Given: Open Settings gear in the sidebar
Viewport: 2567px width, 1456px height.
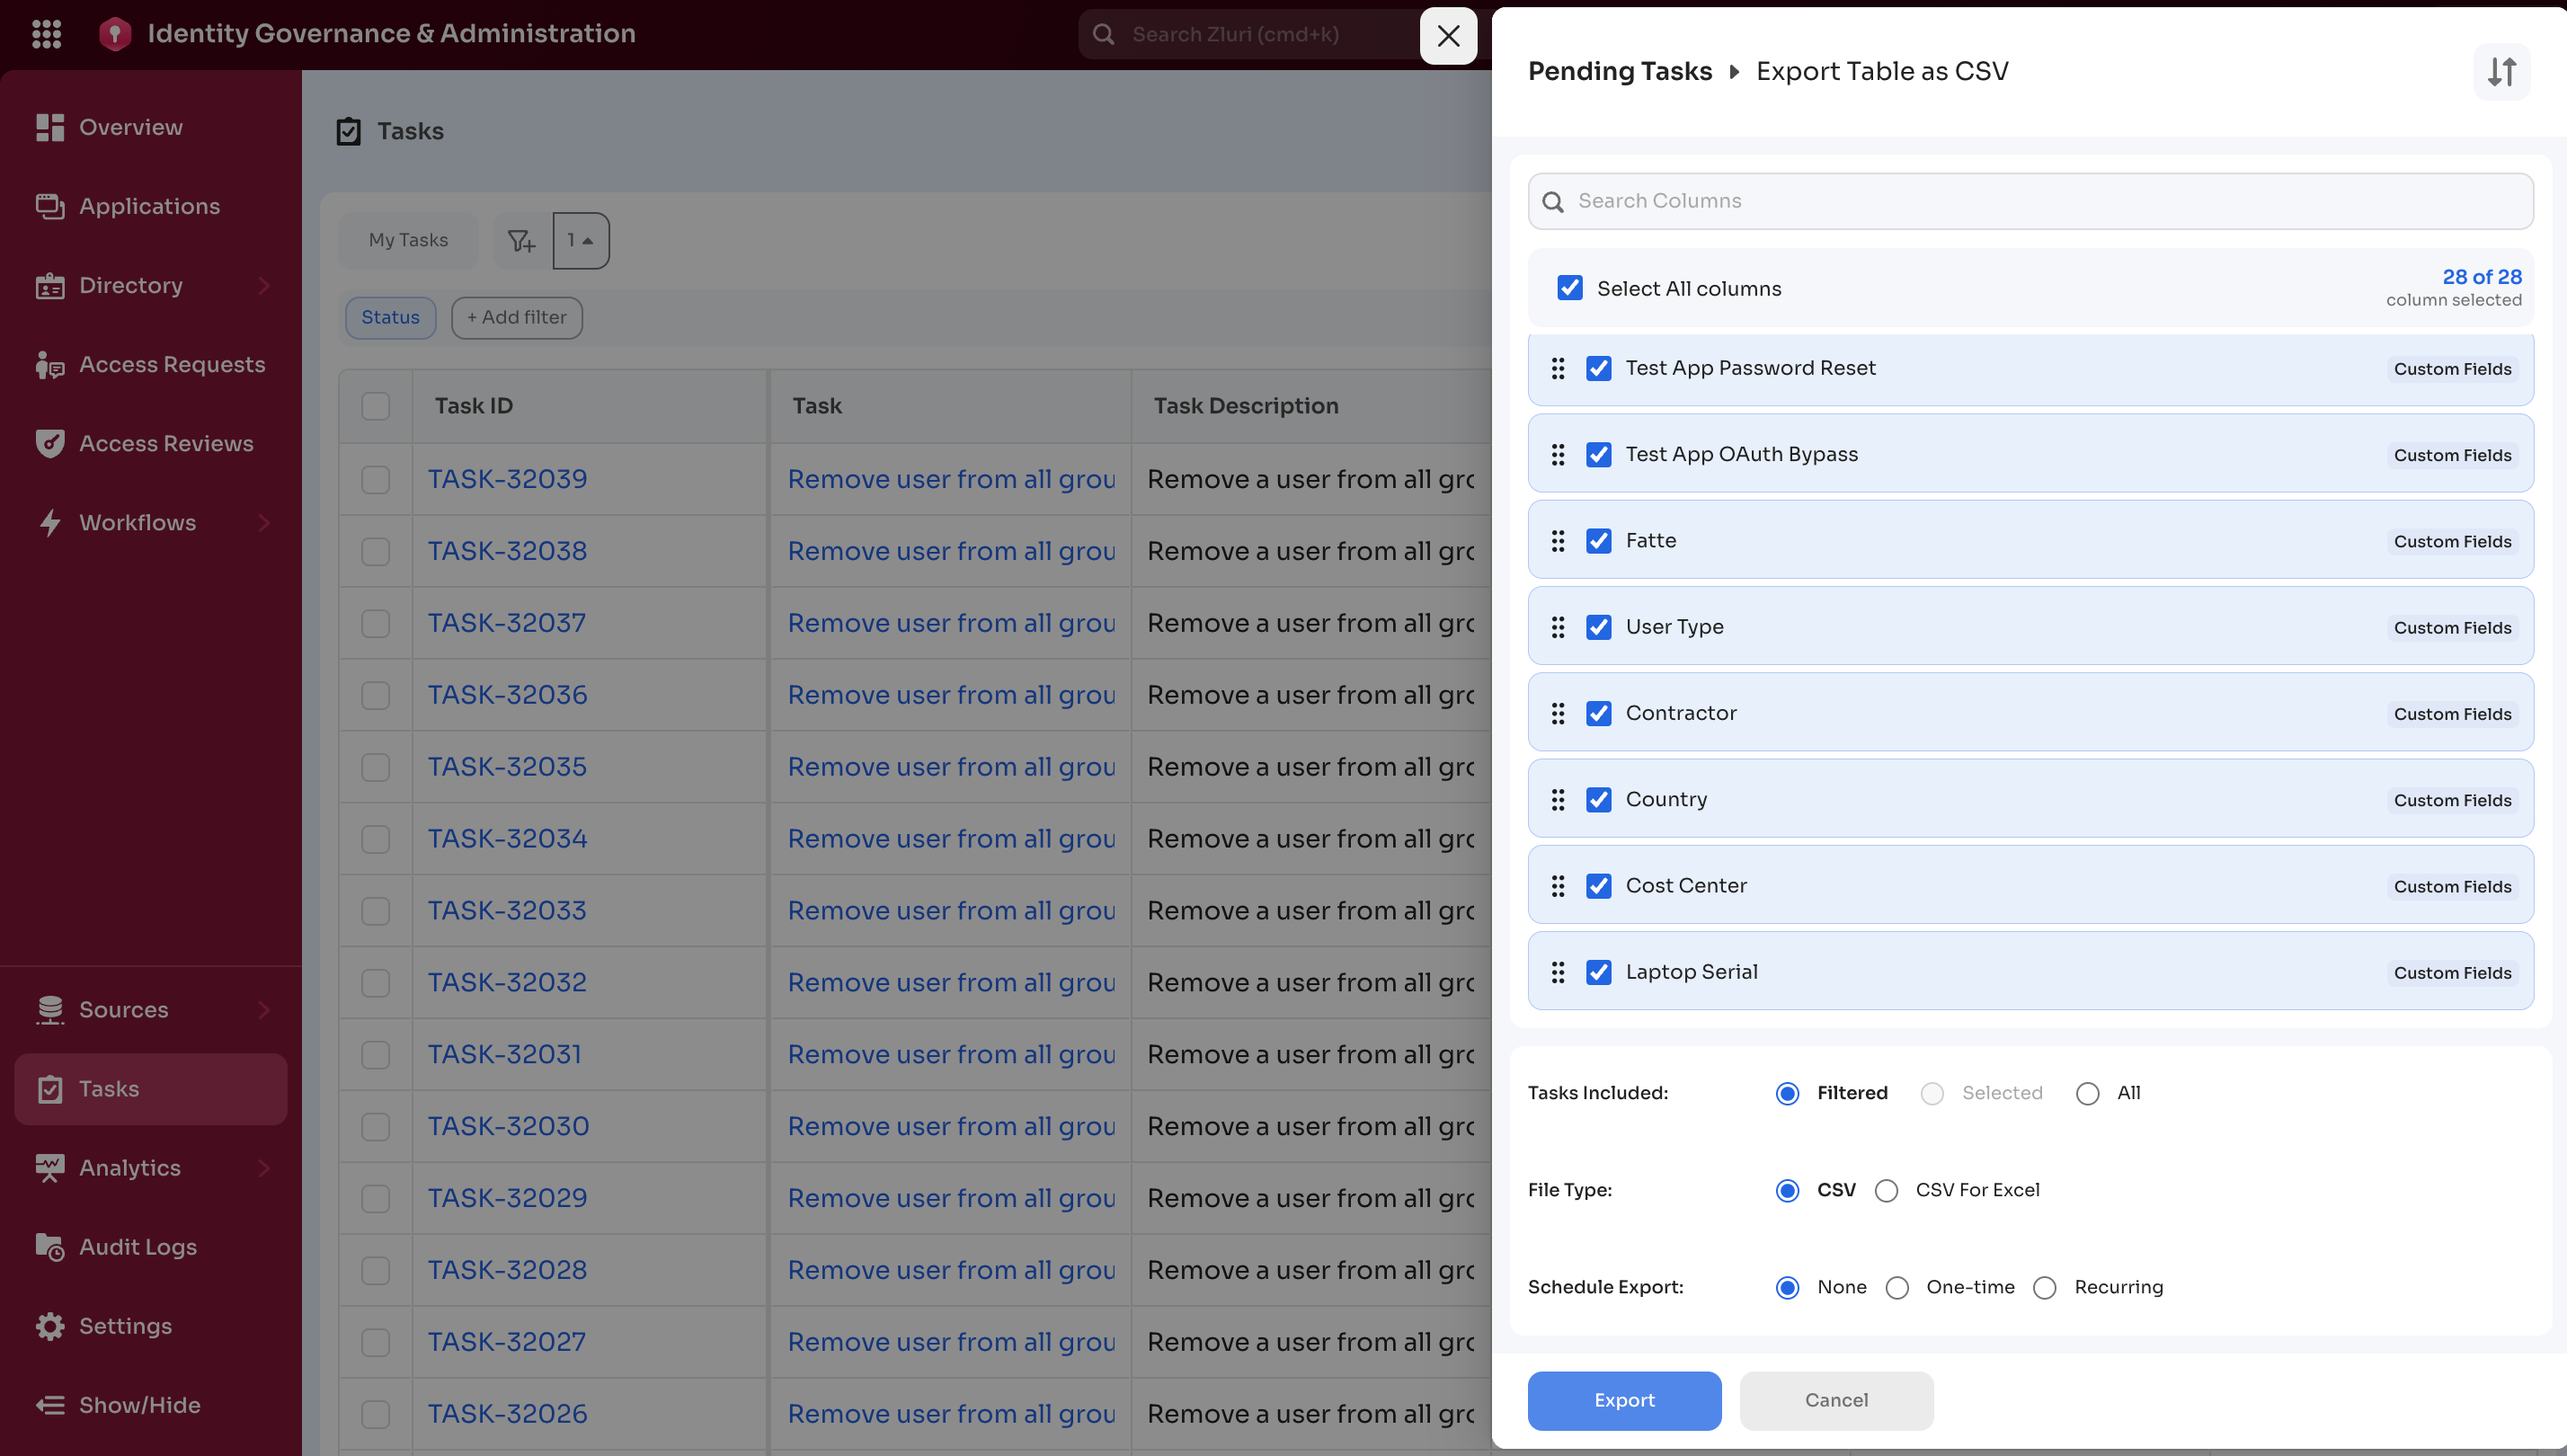Looking at the screenshot, I should tap(50, 1326).
